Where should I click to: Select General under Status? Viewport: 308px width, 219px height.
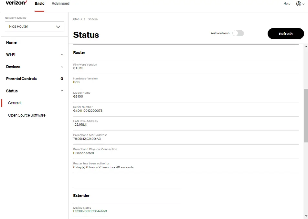pyautogui.click(x=14, y=103)
